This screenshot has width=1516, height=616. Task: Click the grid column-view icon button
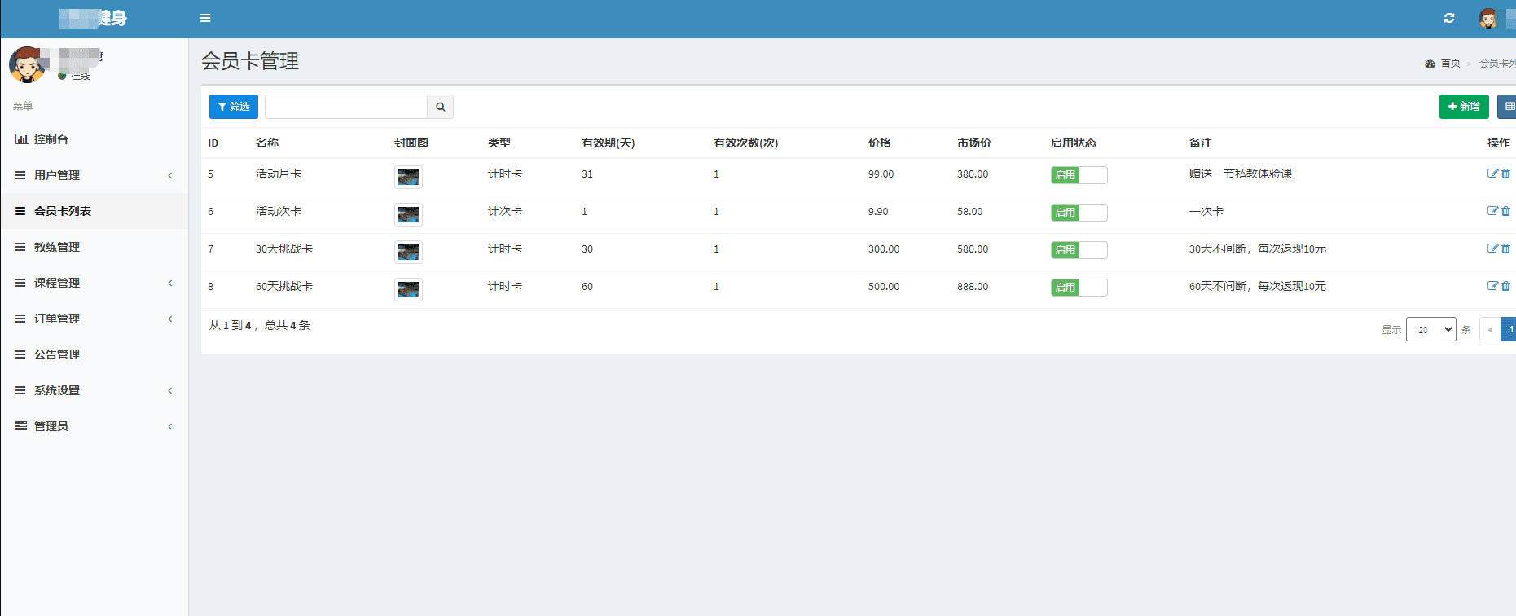coord(1509,107)
